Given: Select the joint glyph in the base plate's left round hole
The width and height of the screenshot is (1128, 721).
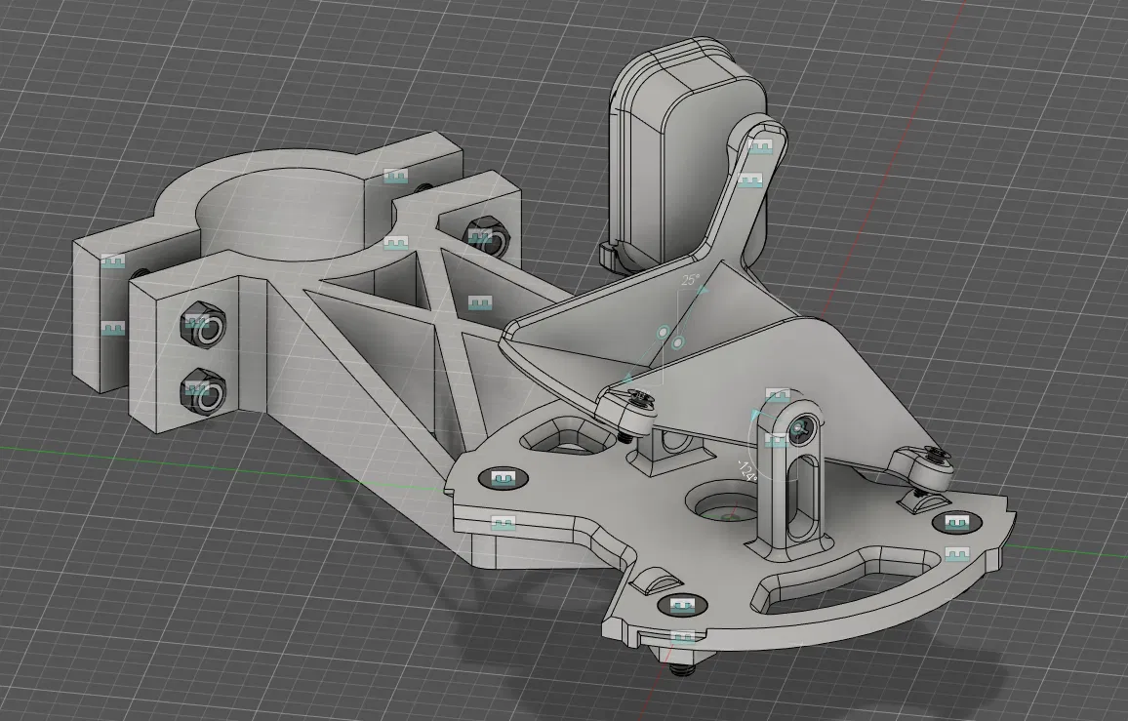Looking at the screenshot, I should (x=503, y=478).
